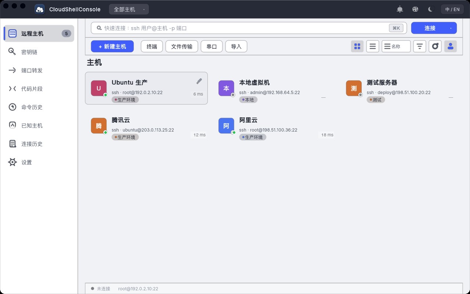Select the 测试服务器 host title
The image size is (470, 294).
point(382,82)
